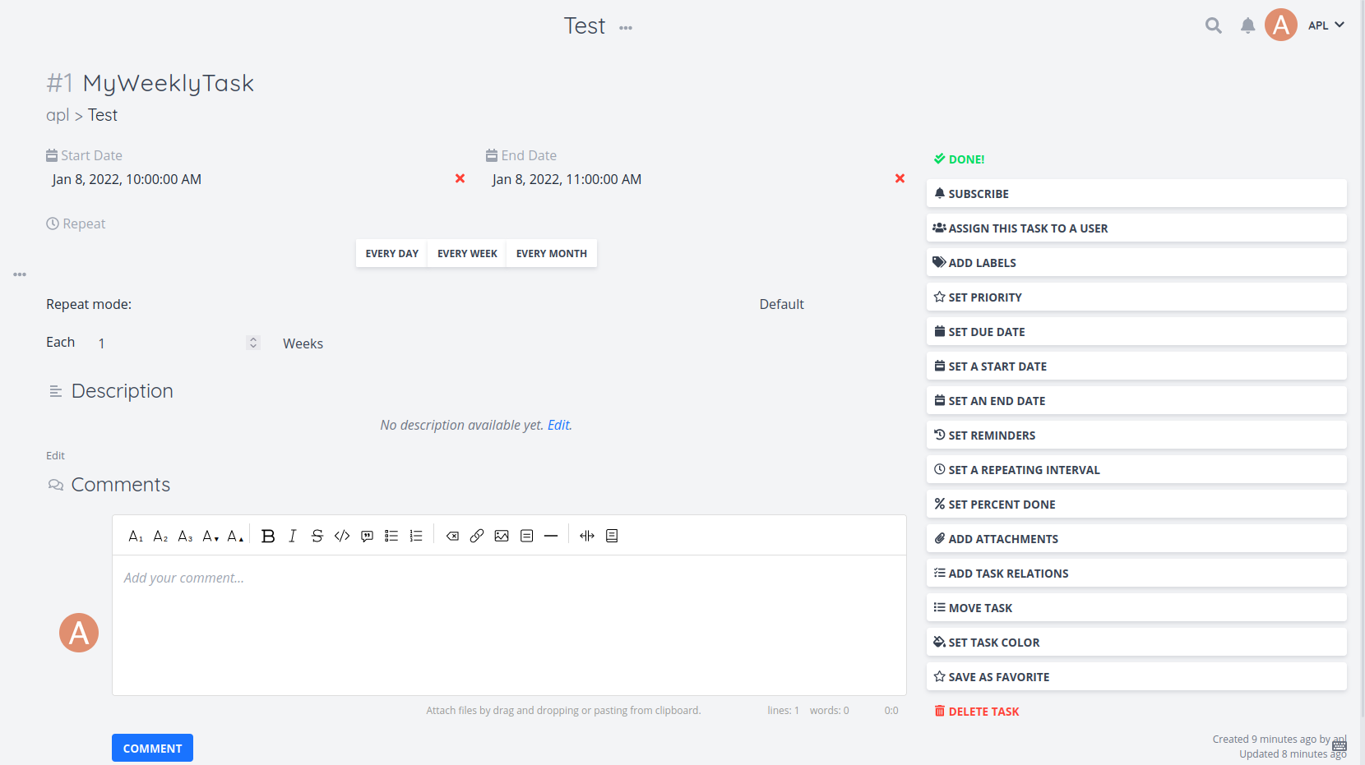Image resolution: width=1365 pixels, height=765 pixels.
Task: Insert a bullet list into the comment
Action: tap(391, 535)
